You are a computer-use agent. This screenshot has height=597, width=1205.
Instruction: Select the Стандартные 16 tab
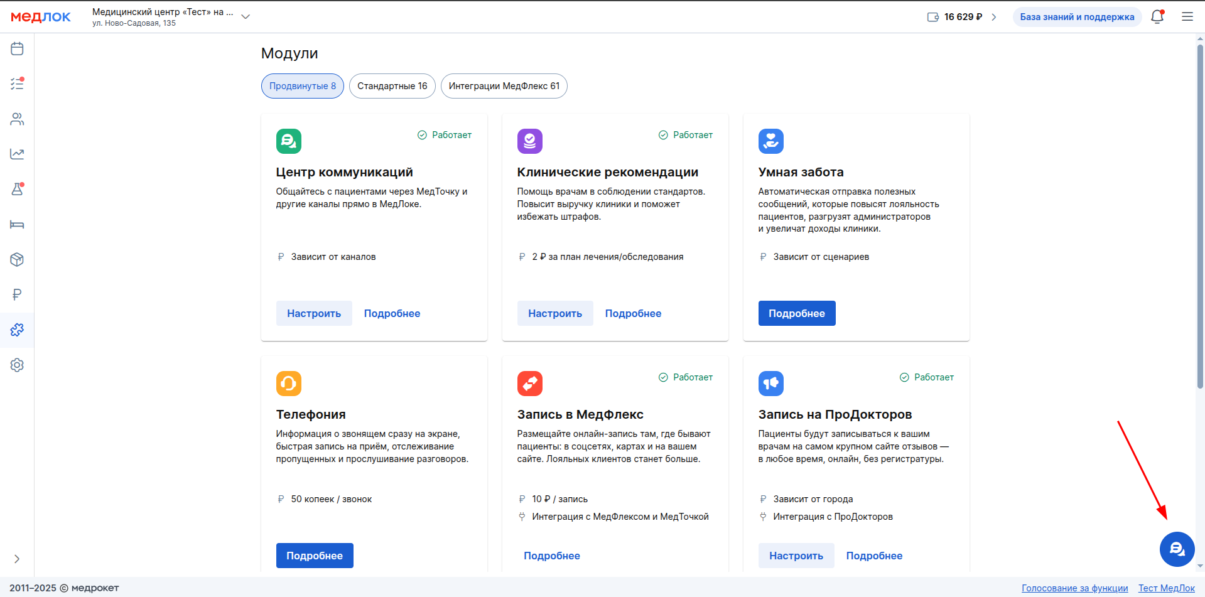[x=392, y=86]
